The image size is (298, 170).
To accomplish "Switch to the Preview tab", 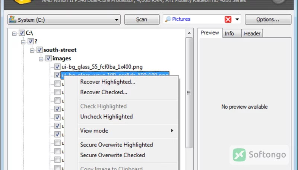I will (210, 33).
